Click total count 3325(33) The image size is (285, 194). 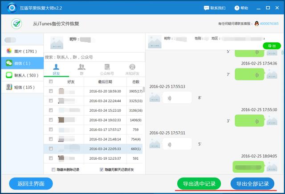pyautogui.click(x=136, y=101)
